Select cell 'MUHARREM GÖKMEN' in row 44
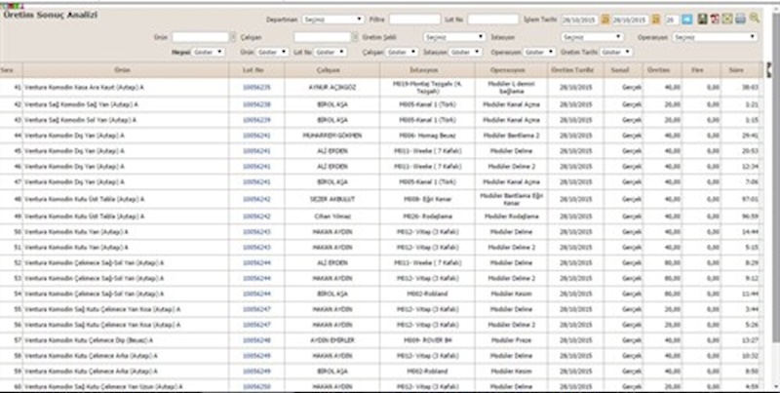 [x=331, y=136]
